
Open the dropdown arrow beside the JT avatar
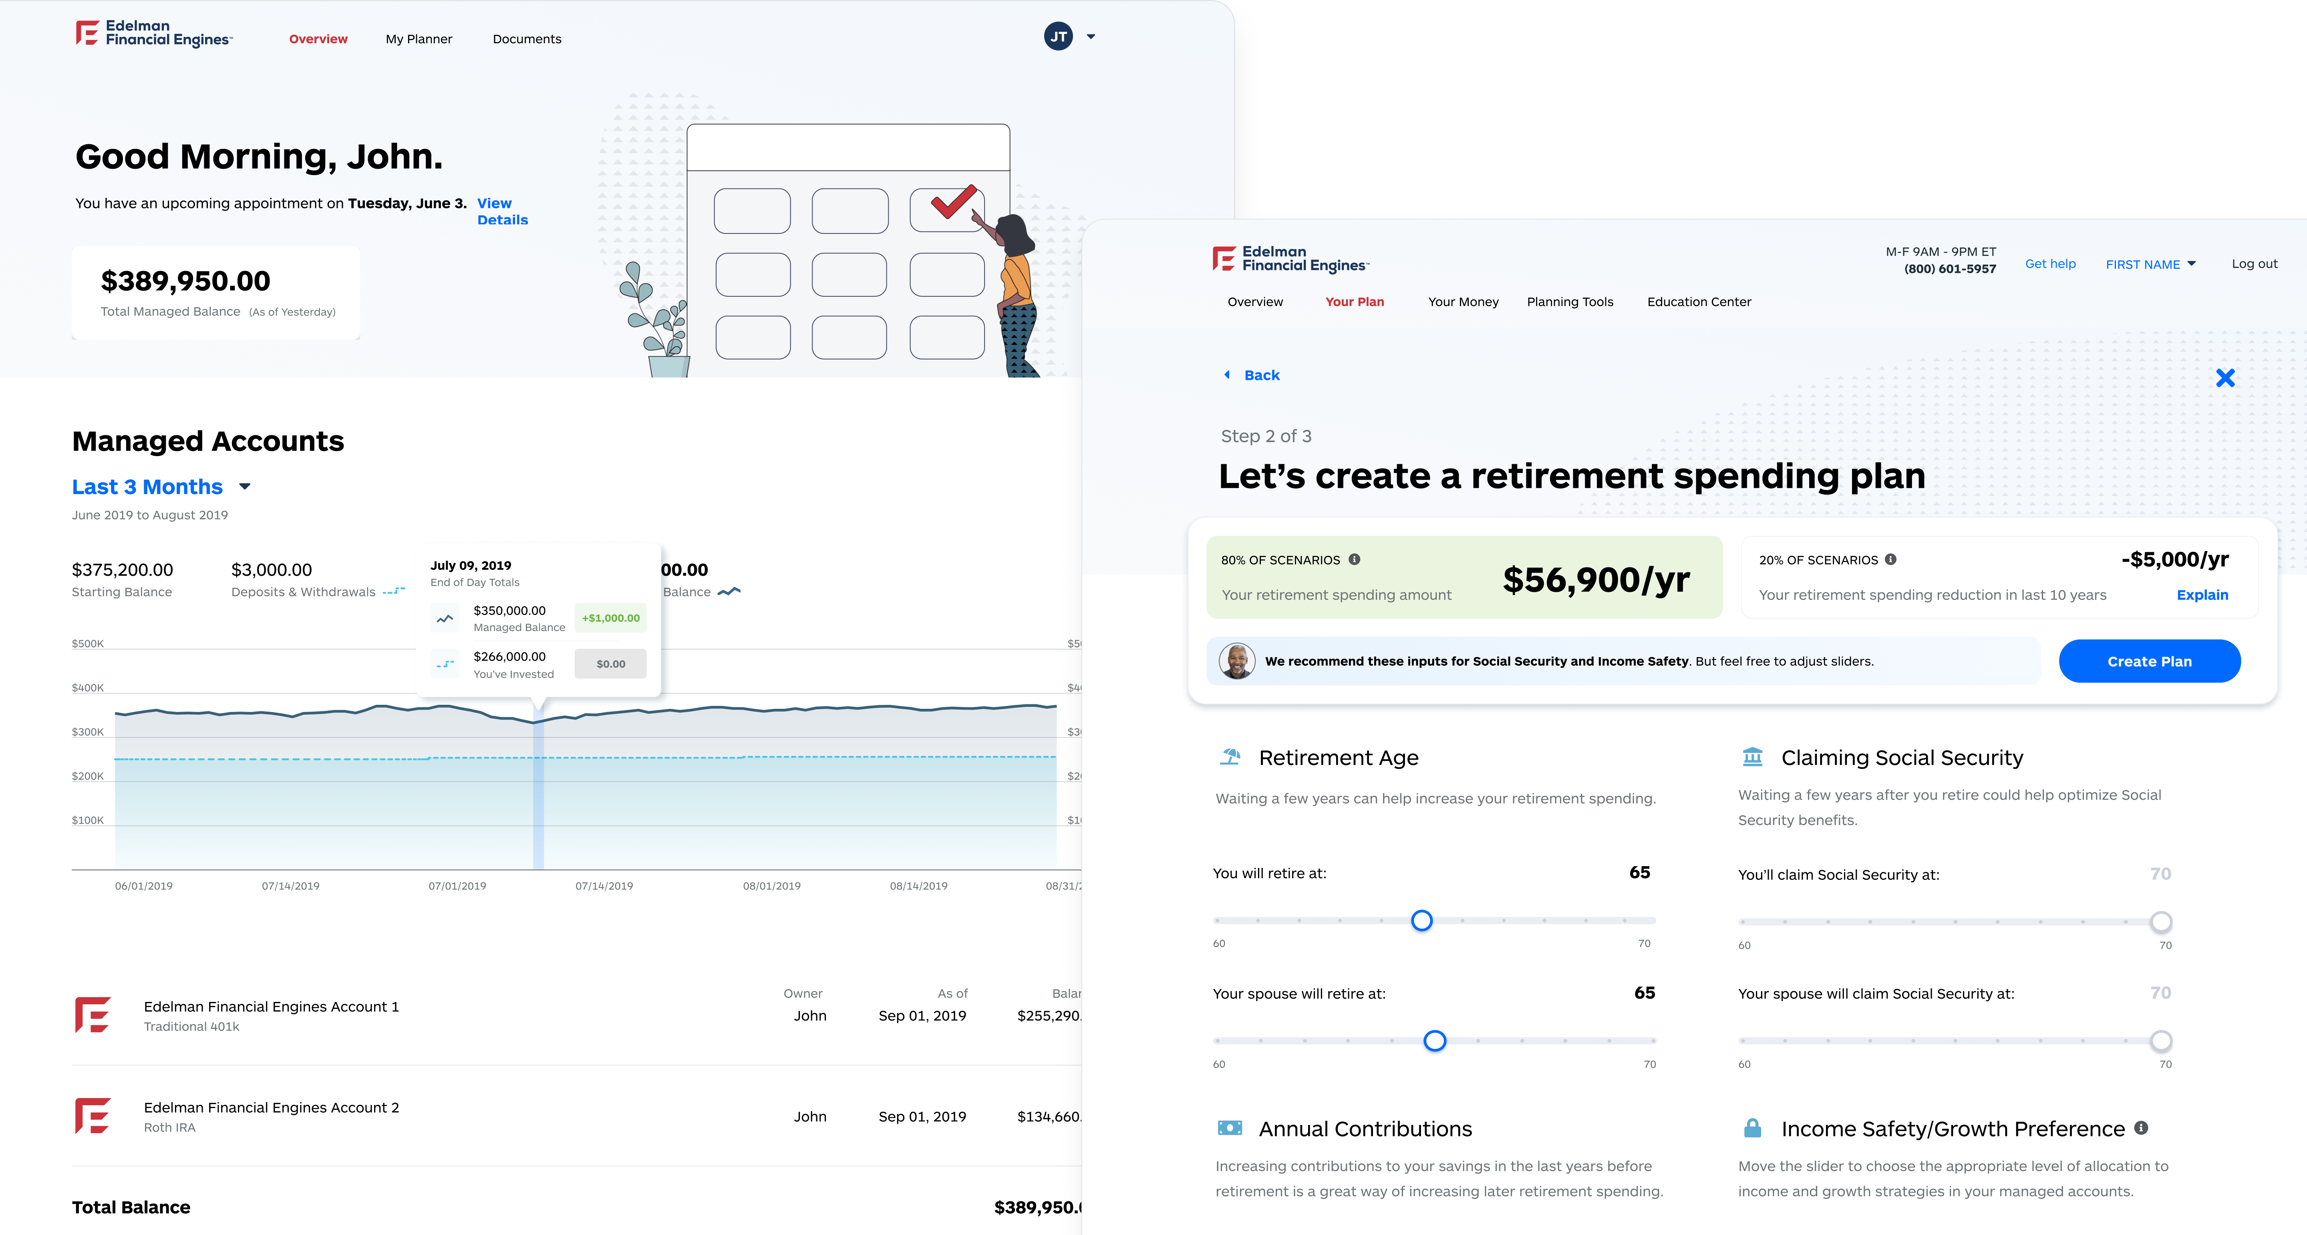[1091, 37]
